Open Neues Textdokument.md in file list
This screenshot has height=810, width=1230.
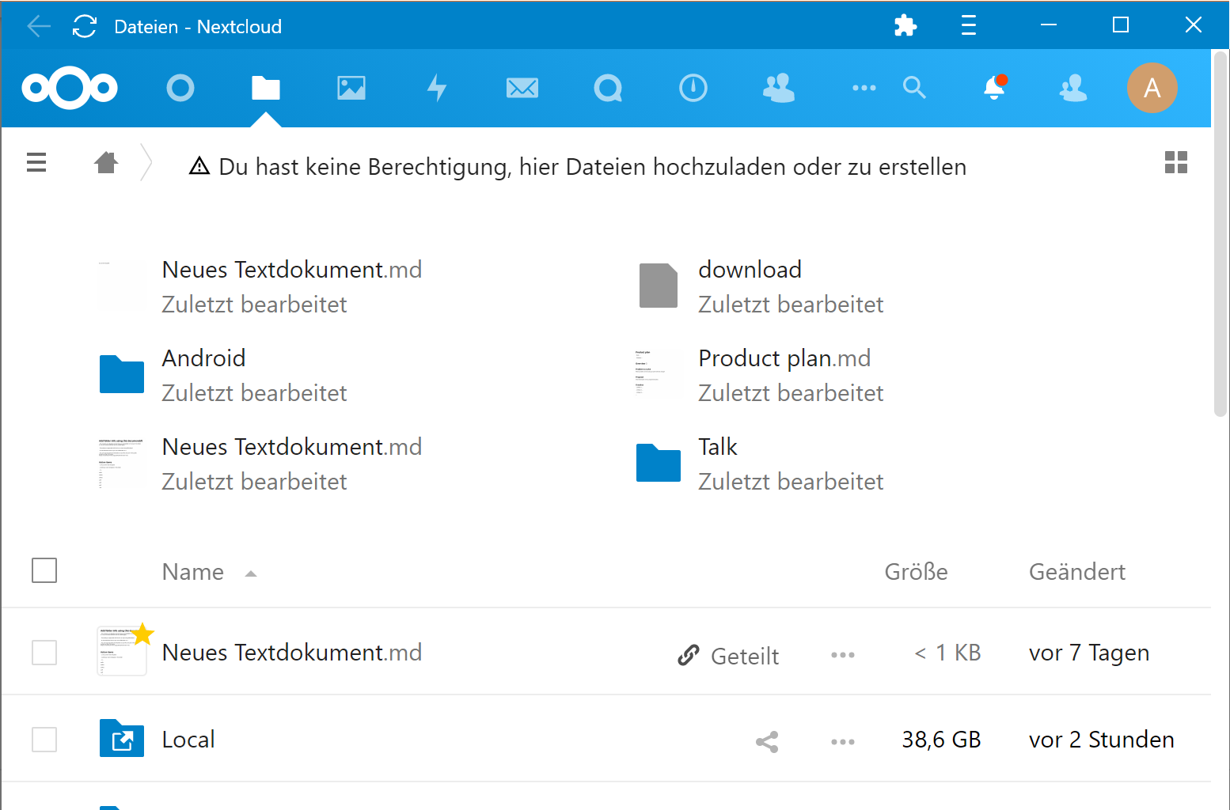(292, 653)
